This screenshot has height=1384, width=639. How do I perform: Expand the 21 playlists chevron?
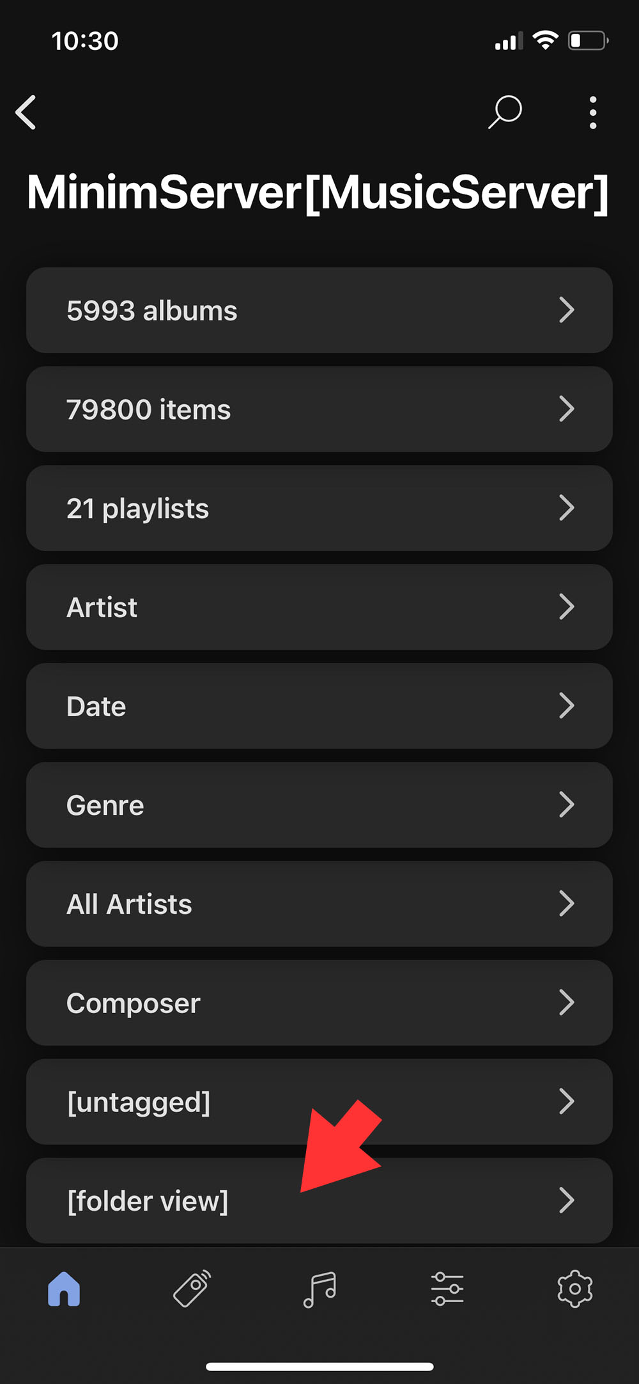566,508
